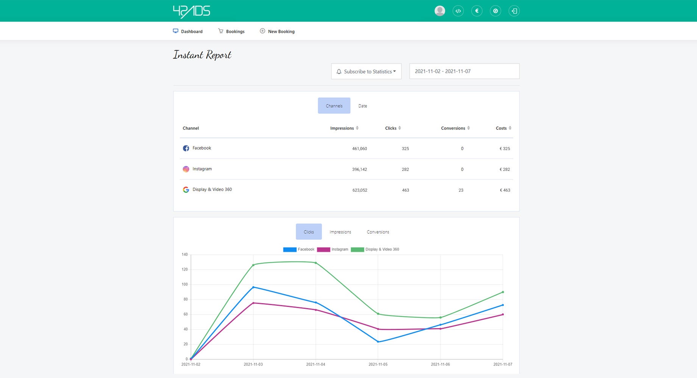Screen dimensions: 697x378
Task: Open the date range field 2021-11-02 - 2021-11-07
Action: pos(464,71)
